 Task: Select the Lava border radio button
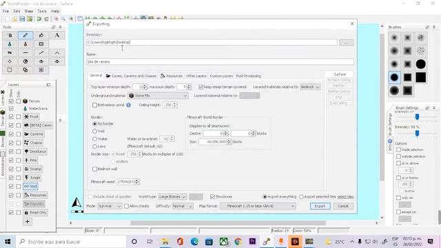(x=95, y=147)
